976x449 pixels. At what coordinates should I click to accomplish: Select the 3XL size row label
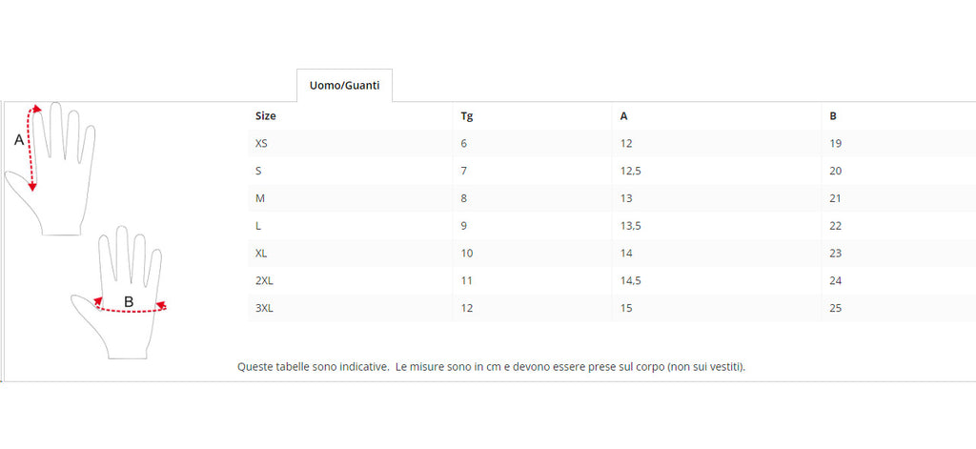click(264, 309)
